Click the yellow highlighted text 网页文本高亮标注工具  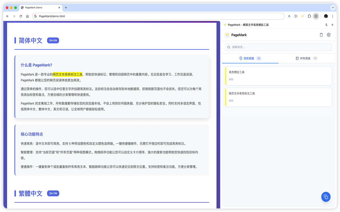[68, 74]
